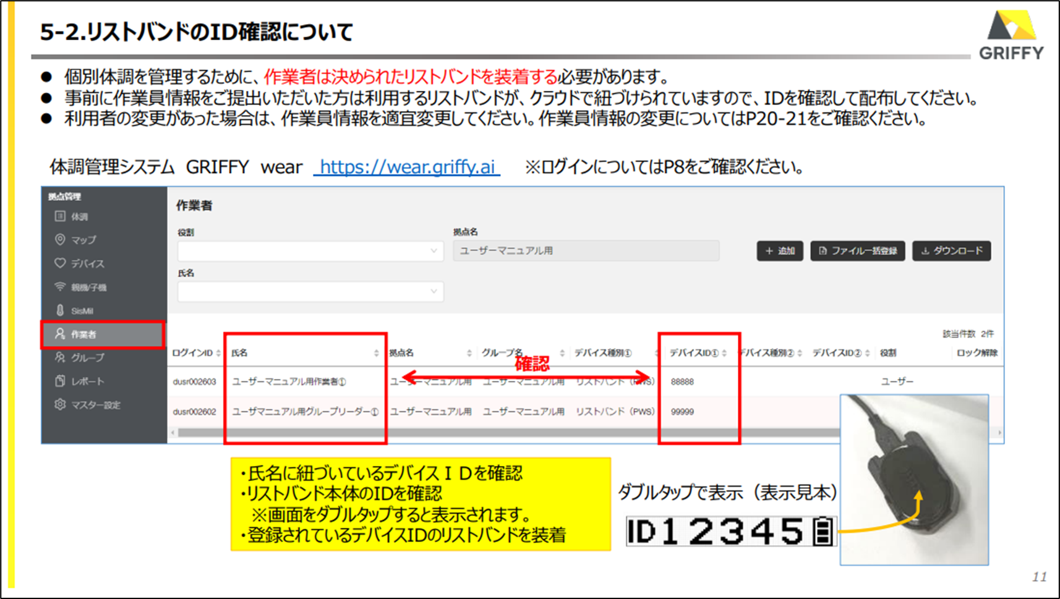Image resolution: width=1060 pixels, height=599 pixels.
Task: Click the horizontal scrollbar under the table
Action: tap(495, 433)
